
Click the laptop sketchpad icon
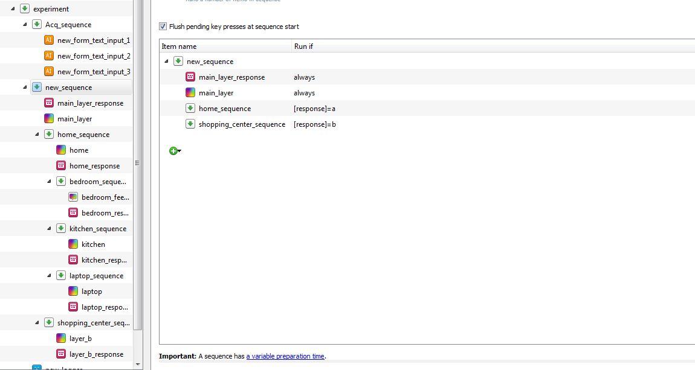pyautogui.click(x=73, y=292)
